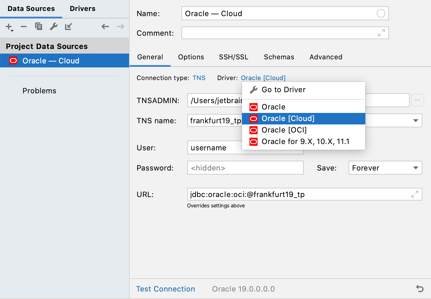431x299 pixels.
Task: Expand the Comment field with arrows icon
Action: click(x=381, y=33)
